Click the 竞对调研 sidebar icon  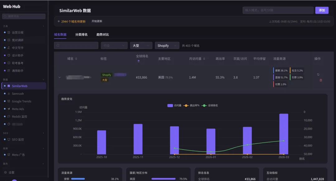click(9, 40)
